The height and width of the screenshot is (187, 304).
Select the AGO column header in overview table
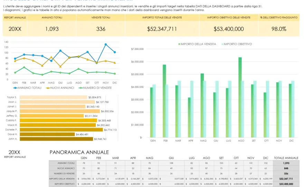pyautogui.click(x=207, y=158)
